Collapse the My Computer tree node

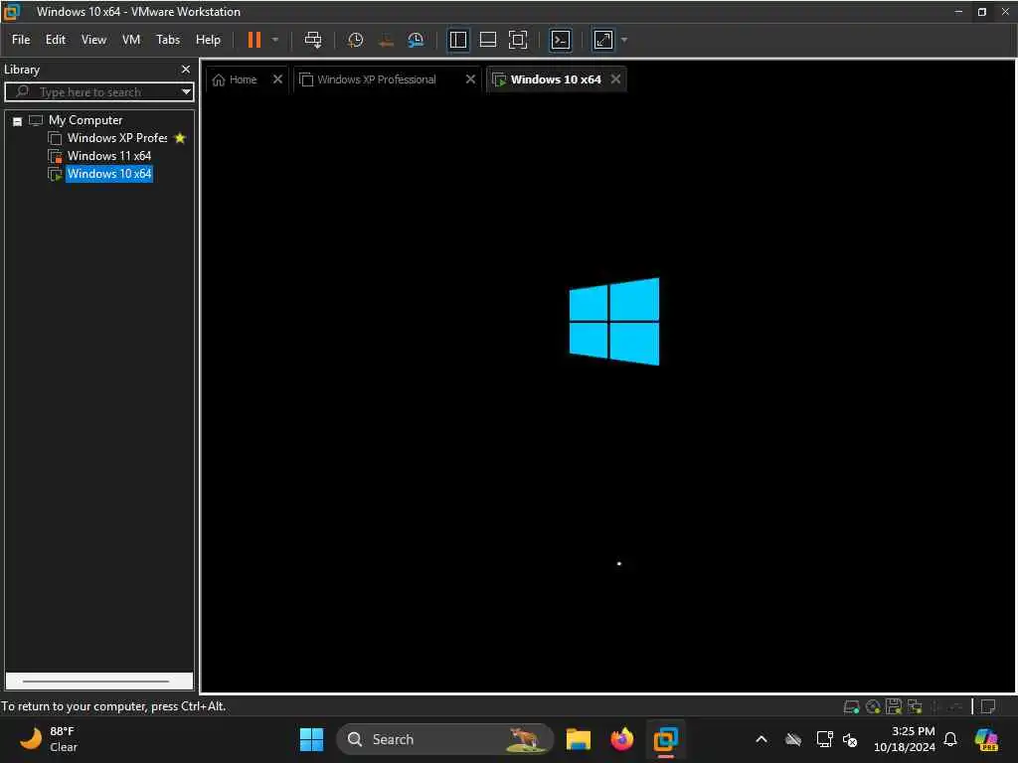point(18,121)
